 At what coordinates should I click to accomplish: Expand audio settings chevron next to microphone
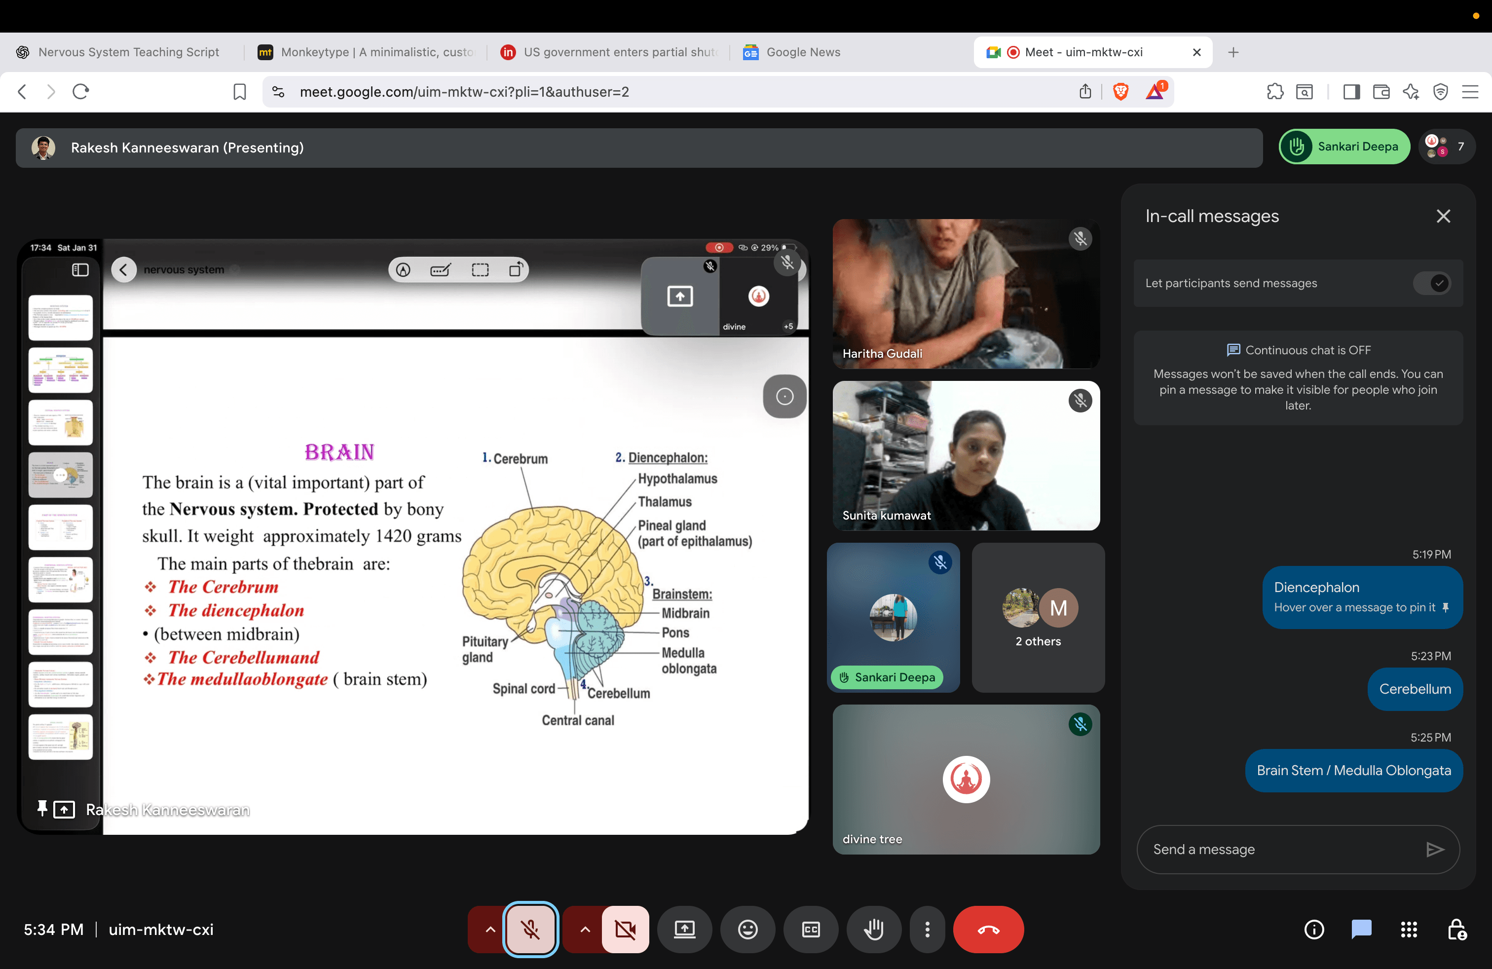pyautogui.click(x=490, y=929)
